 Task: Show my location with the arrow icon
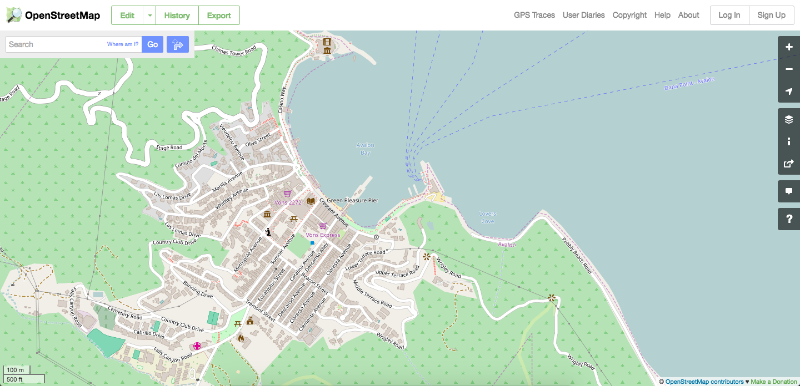[x=788, y=92]
